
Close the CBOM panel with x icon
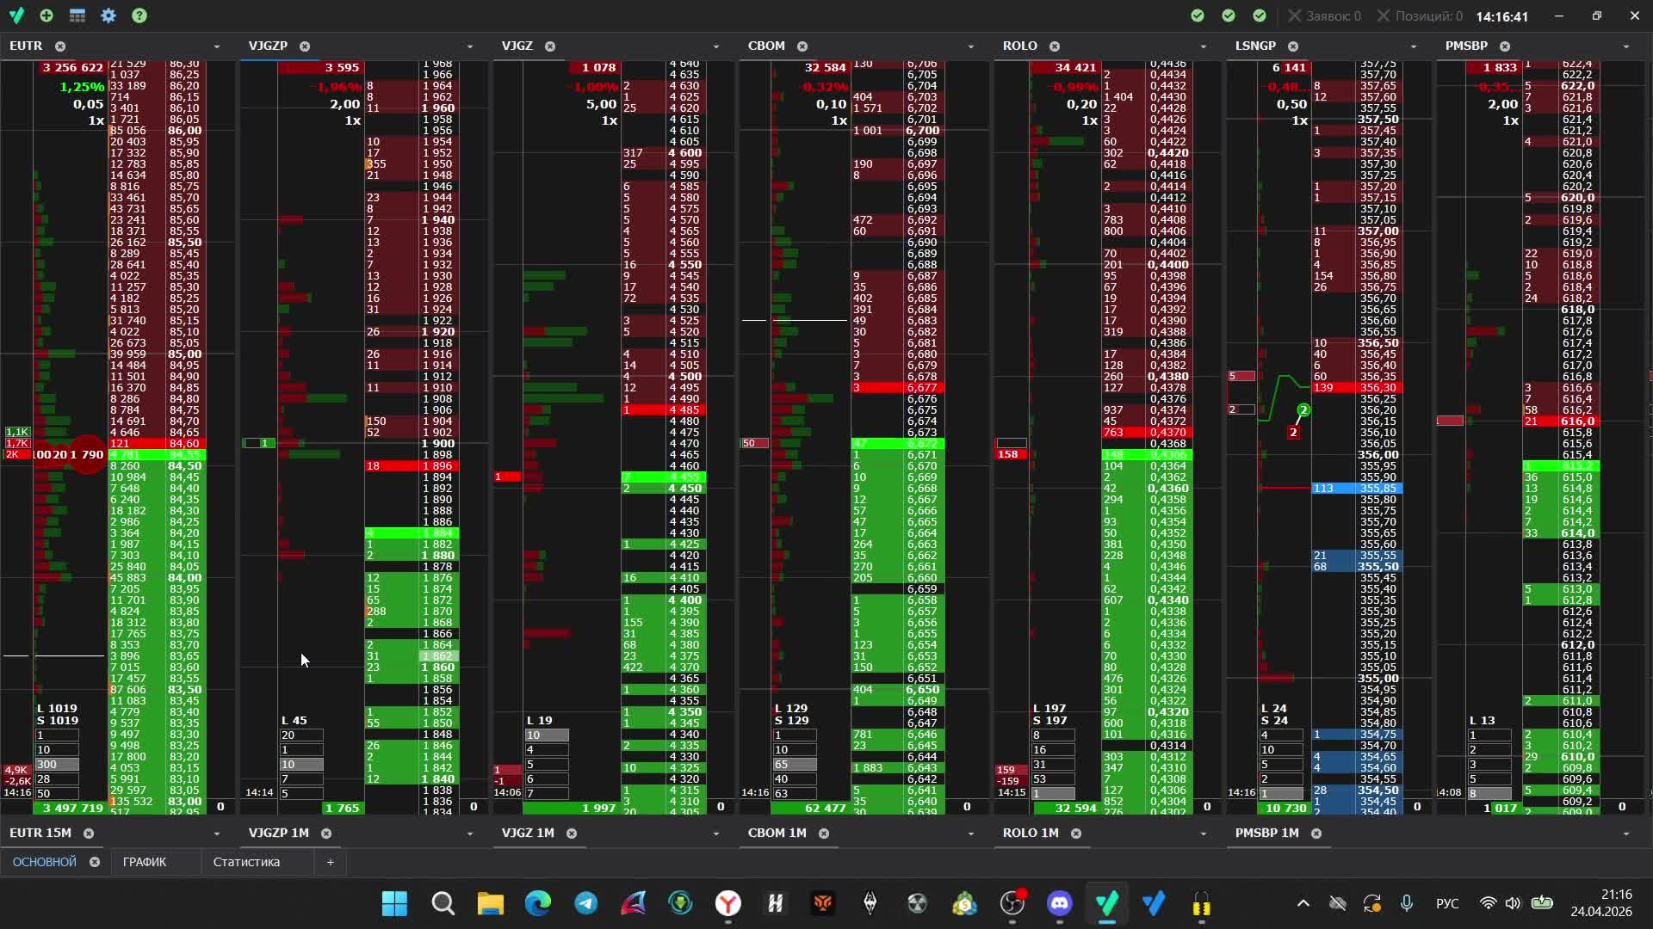[802, 46]
